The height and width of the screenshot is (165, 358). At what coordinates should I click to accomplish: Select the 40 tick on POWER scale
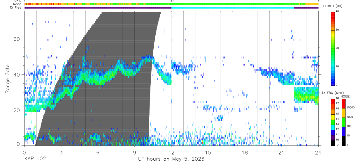(x=337, y=12)
